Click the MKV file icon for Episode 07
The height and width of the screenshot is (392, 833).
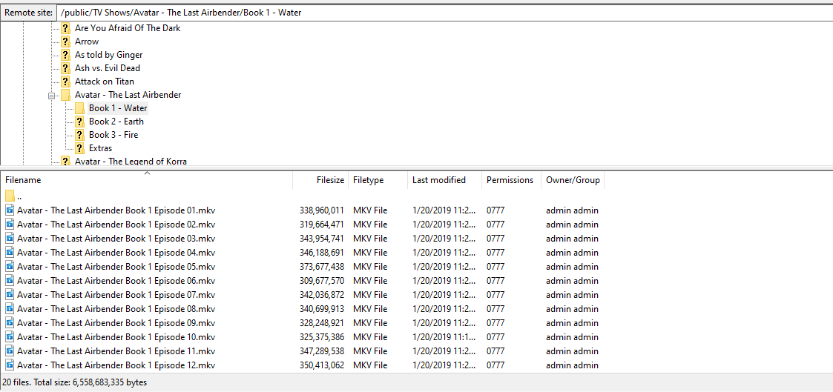[x=10, y=294]
